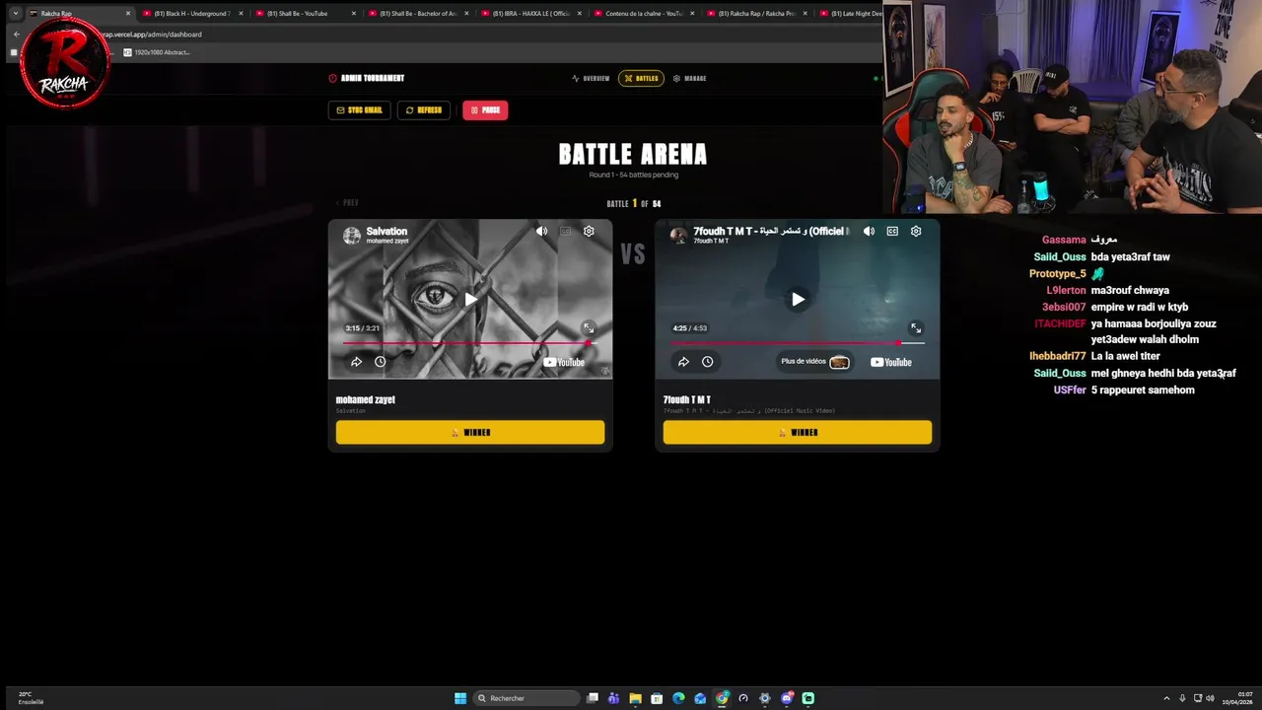Image resolution: width=1262 pixels, height=710 pixels.
Task: Mute the Salvation video volume
Action: pos(541,231)
